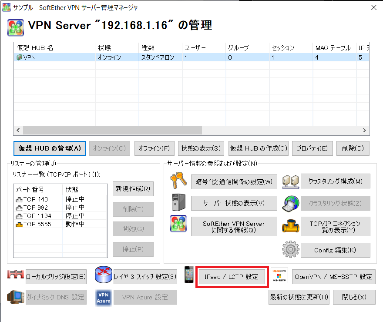Click the hub list right scroll arrow
383x322 pixels.
364,131
